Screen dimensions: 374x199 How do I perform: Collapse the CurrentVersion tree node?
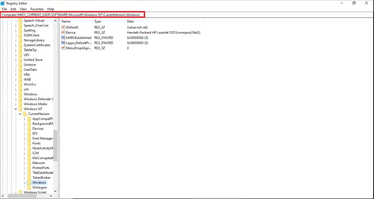20,114
